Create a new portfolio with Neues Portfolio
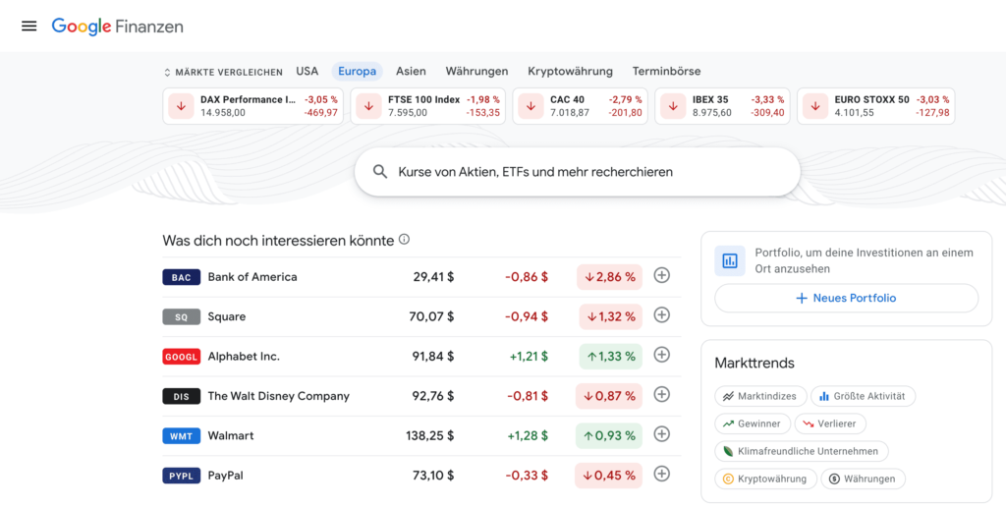The image size is (1006, 508). 847,299
